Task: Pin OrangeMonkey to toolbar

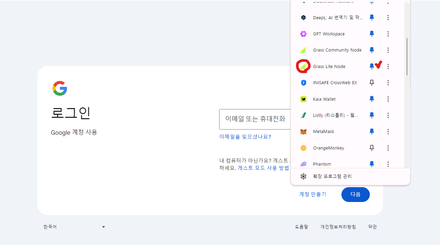Action: click(x=372, y=148)
